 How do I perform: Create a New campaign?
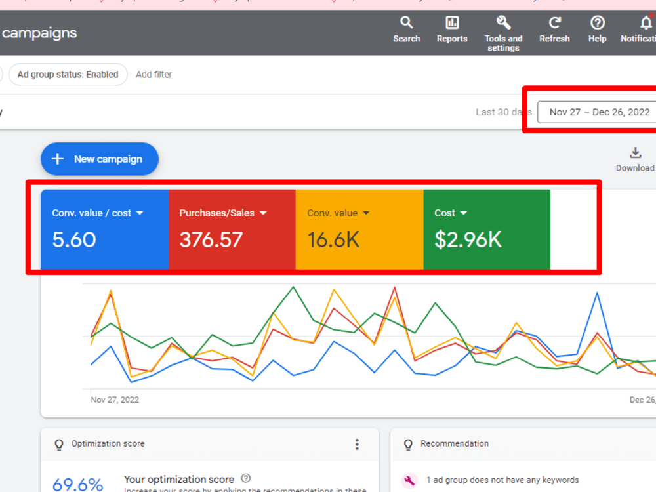pos(100,159)
